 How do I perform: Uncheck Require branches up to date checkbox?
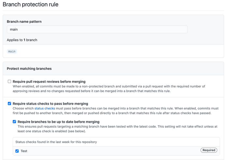[x=14, y=122]
